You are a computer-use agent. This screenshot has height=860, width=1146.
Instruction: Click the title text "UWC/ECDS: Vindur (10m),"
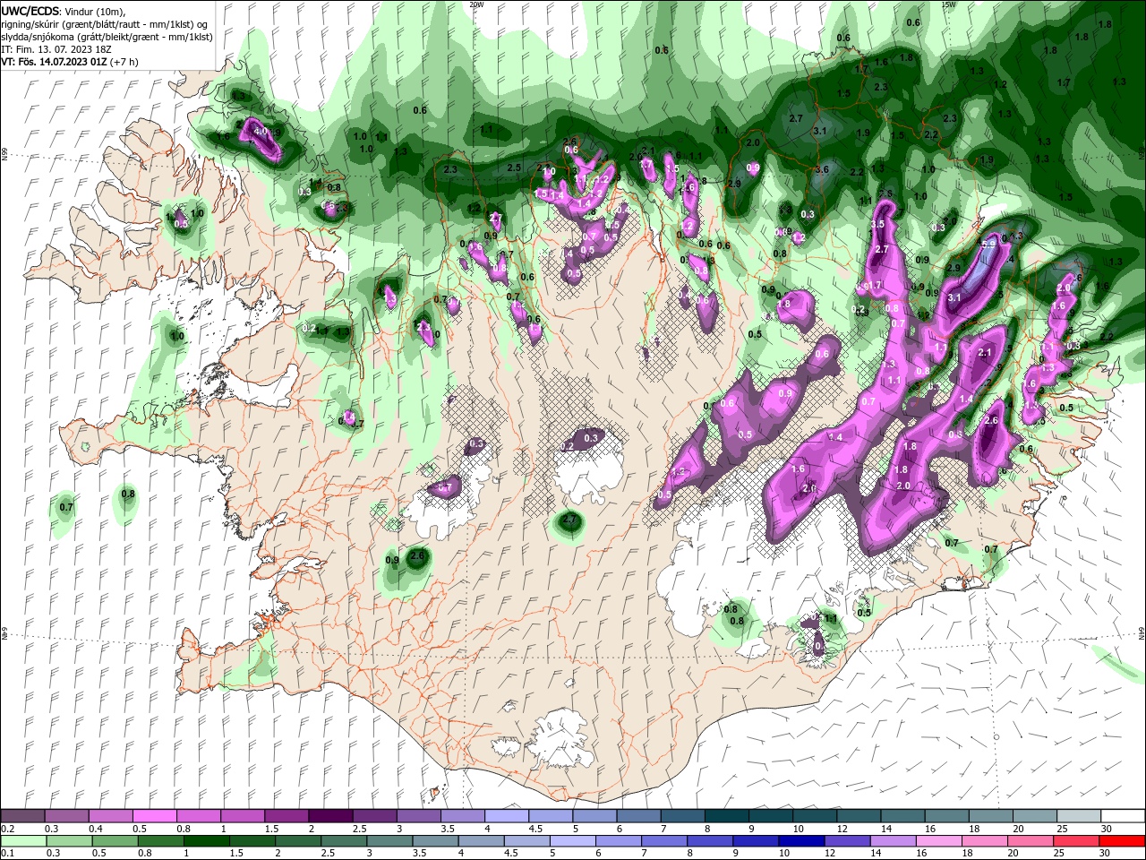[63, 11]
